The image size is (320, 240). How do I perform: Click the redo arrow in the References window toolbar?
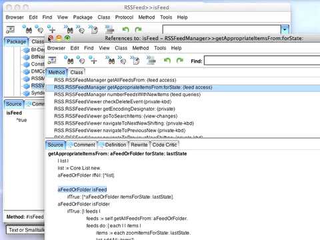click(179, 61)
